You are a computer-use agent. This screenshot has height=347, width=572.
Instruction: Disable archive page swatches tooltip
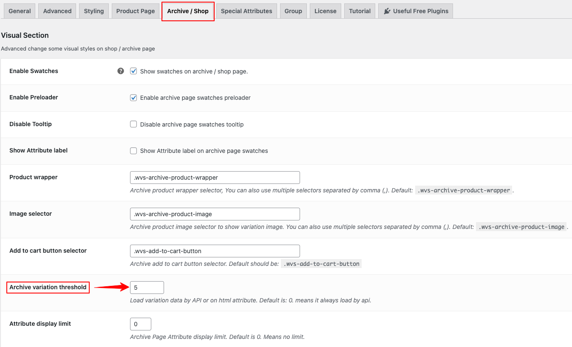coord(133,124)
